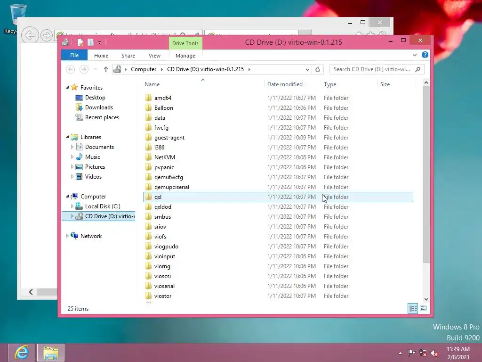482x362 pixels.
Task: Open the File ribbon tab
Action: pyautogui.click(x=74, y=56)
